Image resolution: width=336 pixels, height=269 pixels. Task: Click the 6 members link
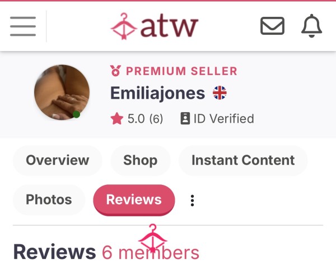151,253
